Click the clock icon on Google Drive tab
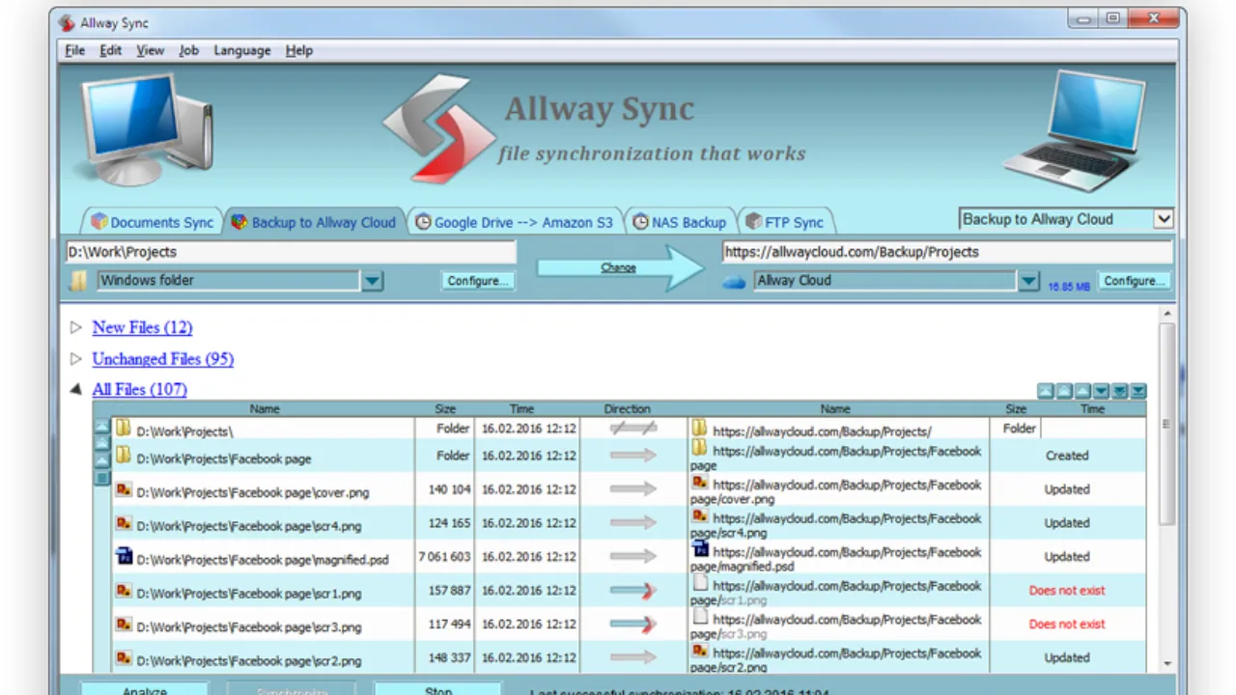This screenshot has width=1236, height=695. (423, 222)
